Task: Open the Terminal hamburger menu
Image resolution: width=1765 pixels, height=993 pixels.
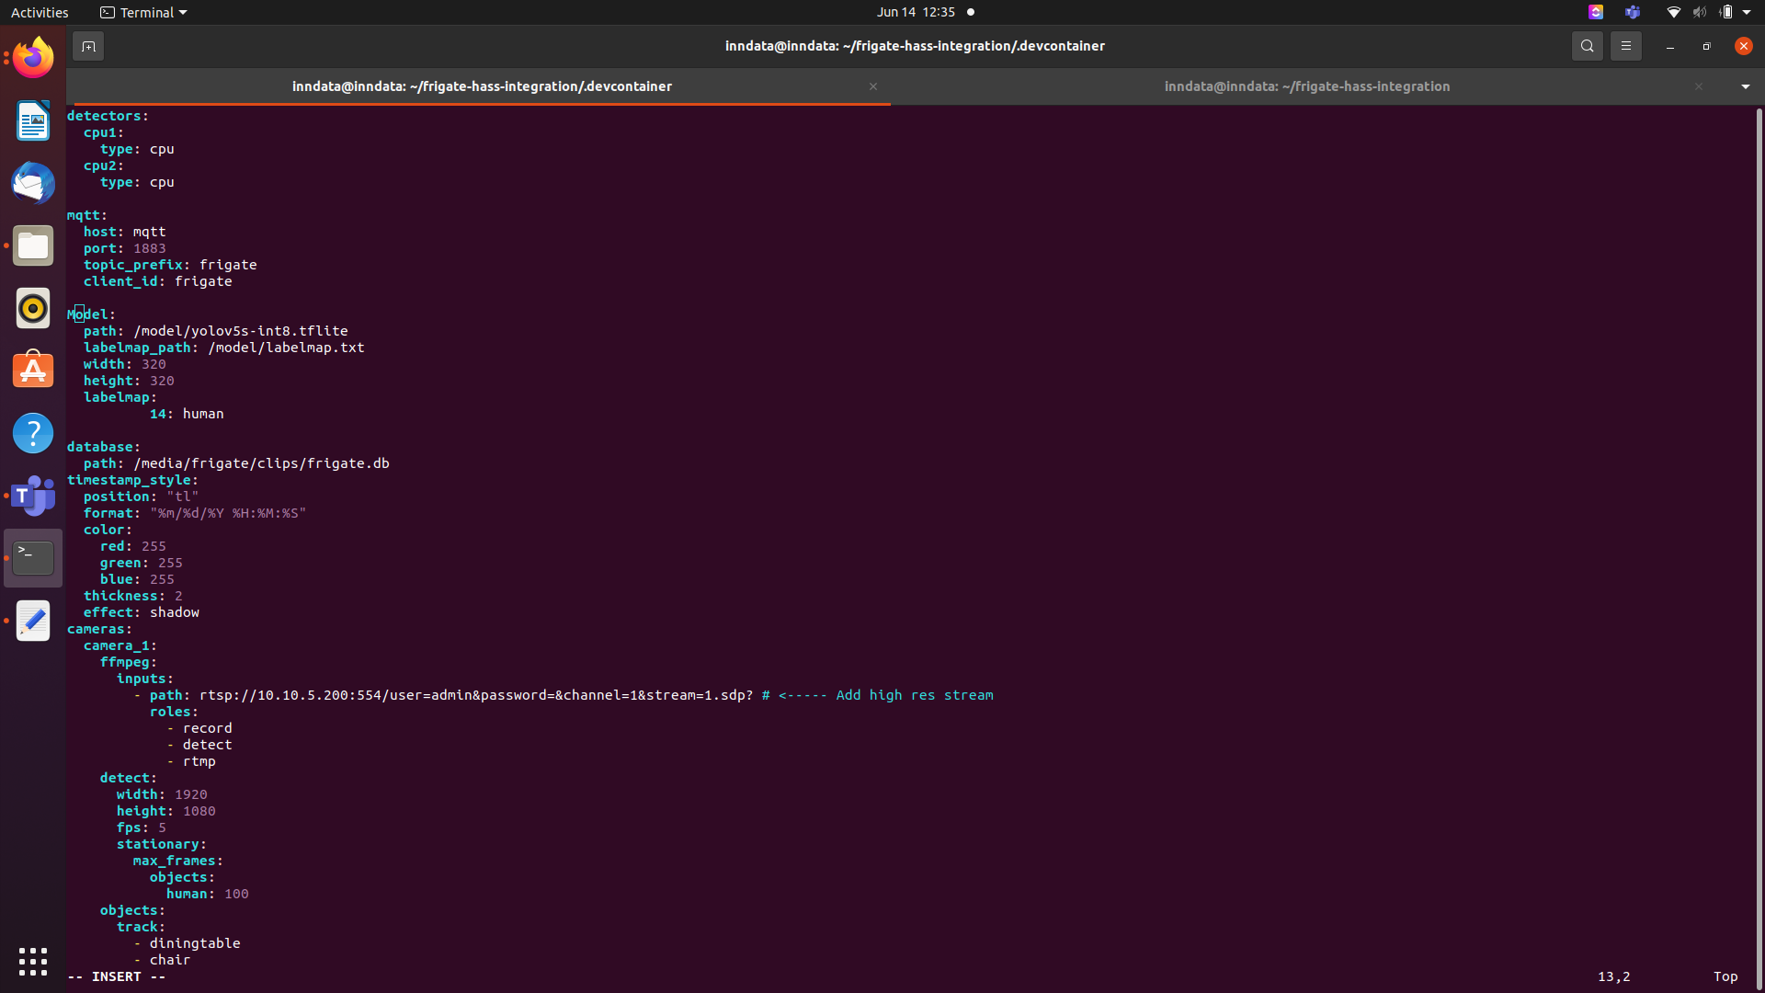Action: coord(1625,45)
